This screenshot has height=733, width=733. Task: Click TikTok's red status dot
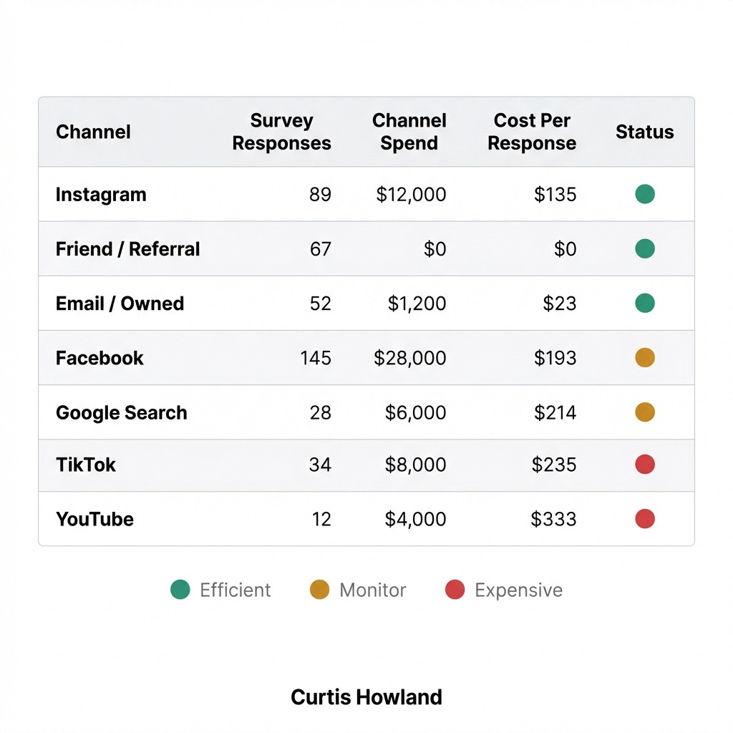(645, 464)
